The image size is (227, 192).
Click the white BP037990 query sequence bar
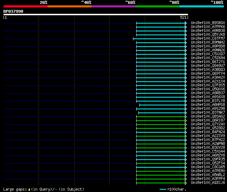coord(96,15)
